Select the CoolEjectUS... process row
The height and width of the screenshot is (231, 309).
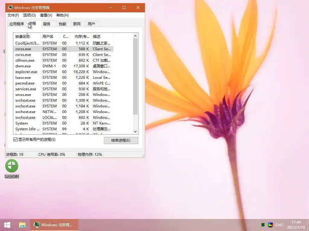(63, 43)
